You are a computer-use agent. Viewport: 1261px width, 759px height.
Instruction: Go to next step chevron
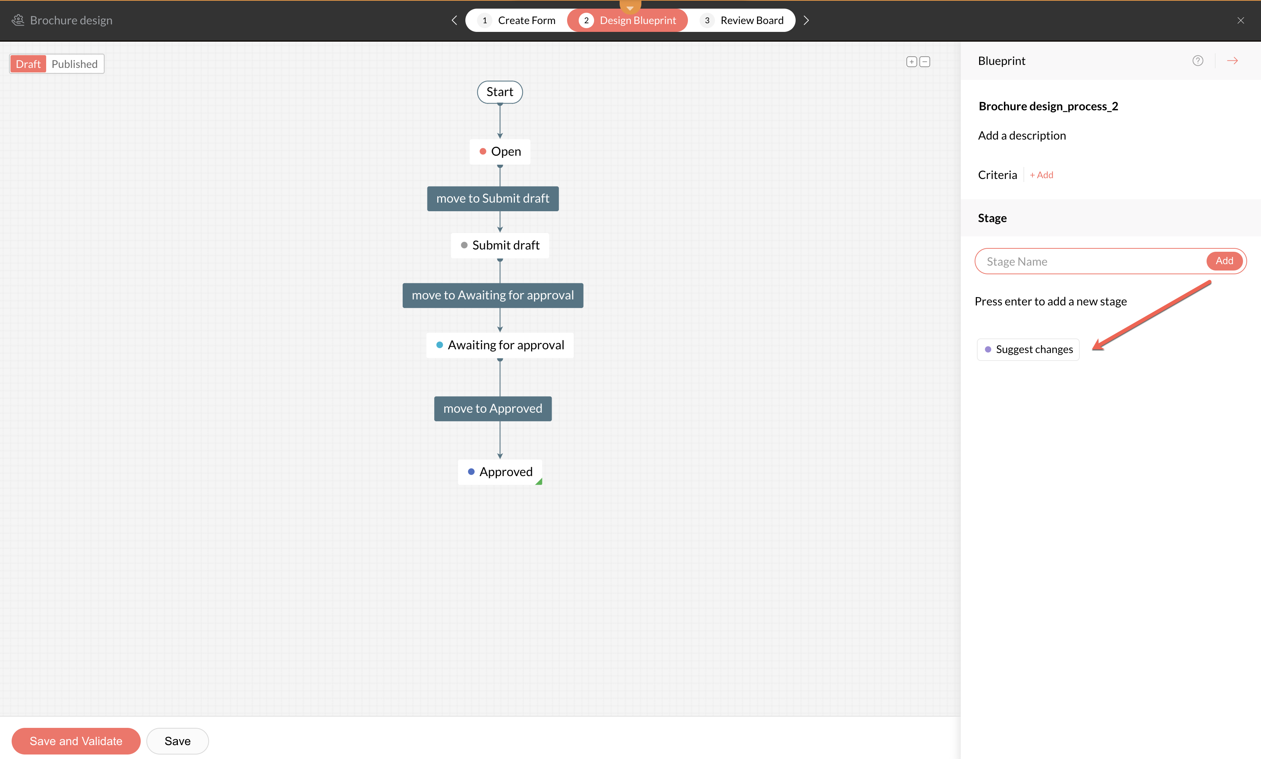pos(806,21)
